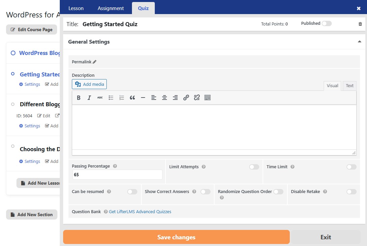Collapse the General Settings section

click(360, 42)
